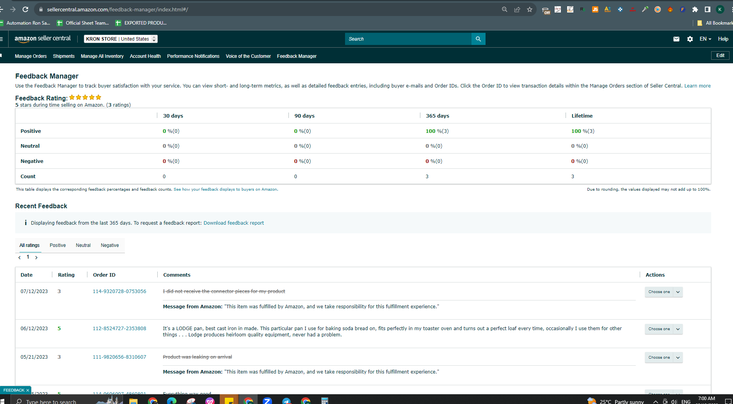Open Seller Central settings gear icon
Screen dimensions: 733x404
690,39
